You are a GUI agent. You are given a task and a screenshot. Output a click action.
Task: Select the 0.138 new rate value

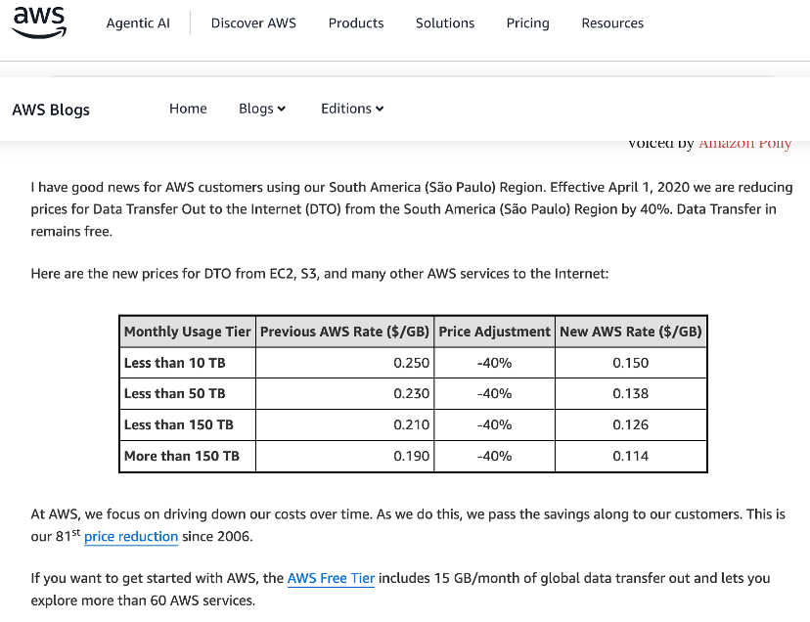pyautogui.click(x=631, y=394)
